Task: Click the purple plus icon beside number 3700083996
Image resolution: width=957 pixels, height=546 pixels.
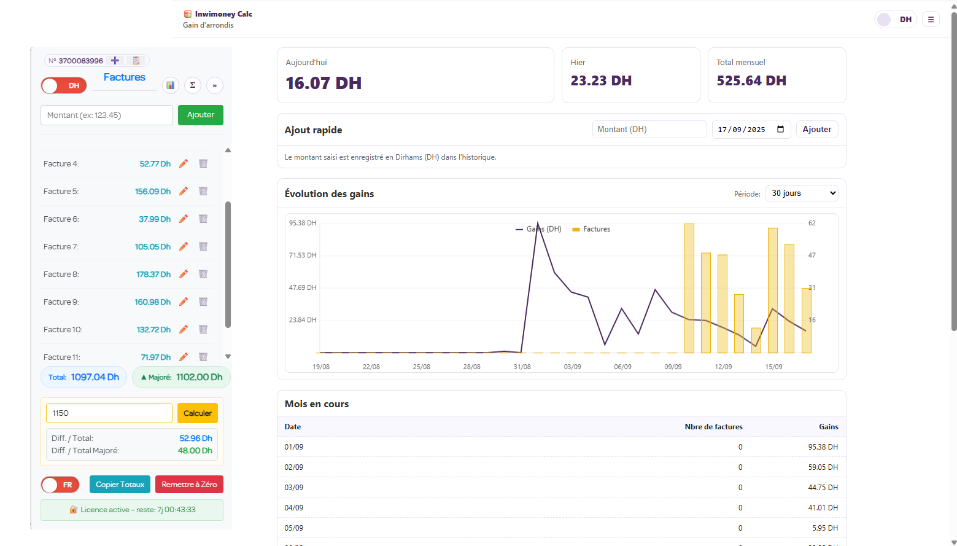Action: [x=115, y=61]
